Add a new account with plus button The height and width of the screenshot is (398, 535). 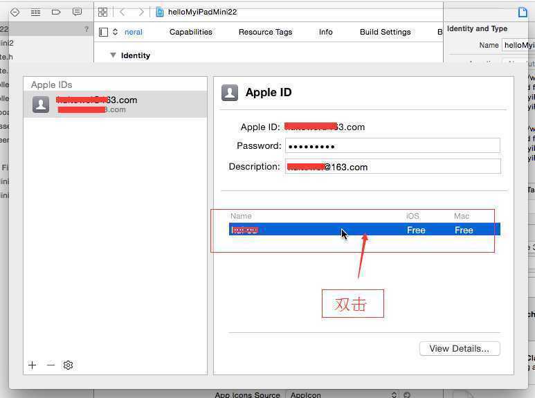click(x=33, y=365)
